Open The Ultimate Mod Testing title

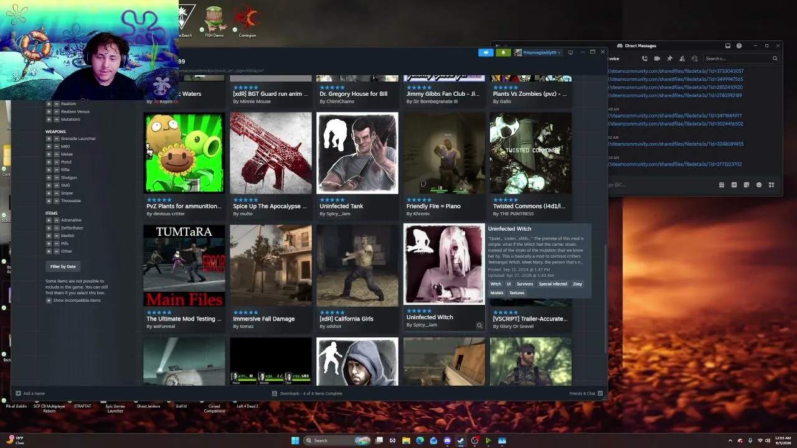(184, 319)
